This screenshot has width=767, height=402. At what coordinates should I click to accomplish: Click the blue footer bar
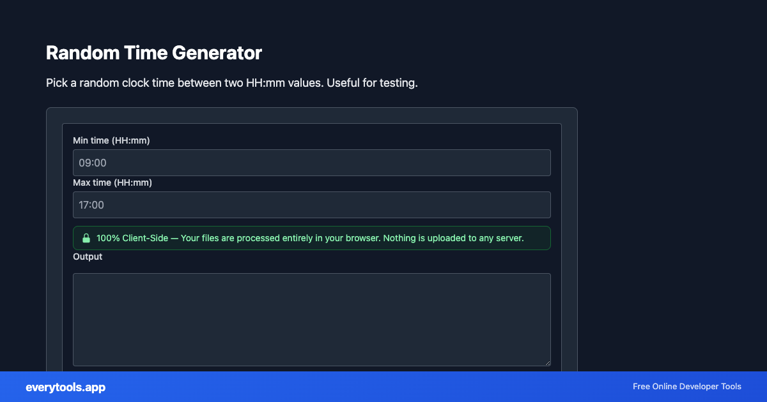click(x=383, y=387)
